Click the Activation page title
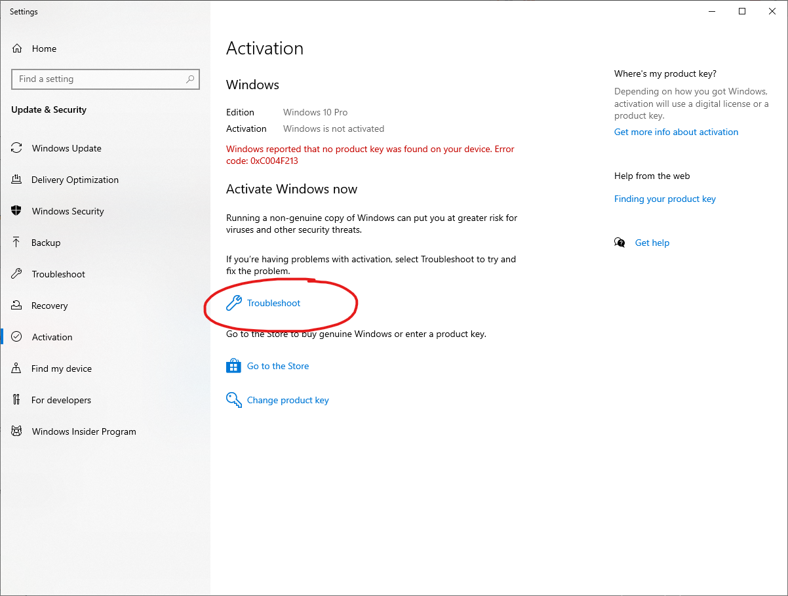 tap(265, 49)
